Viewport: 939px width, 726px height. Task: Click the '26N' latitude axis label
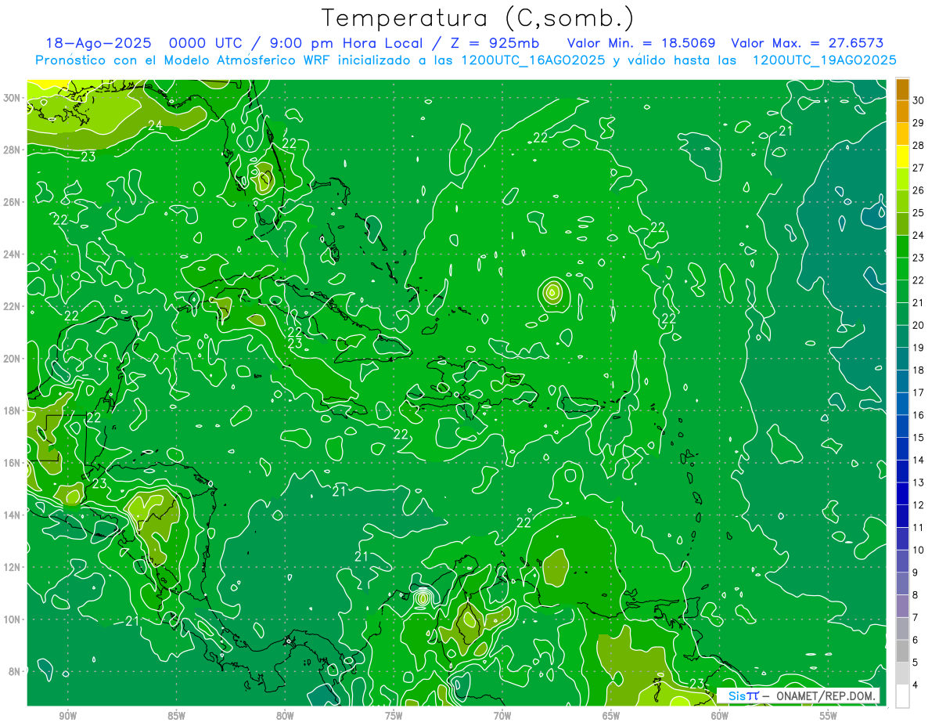coord(13,201)
